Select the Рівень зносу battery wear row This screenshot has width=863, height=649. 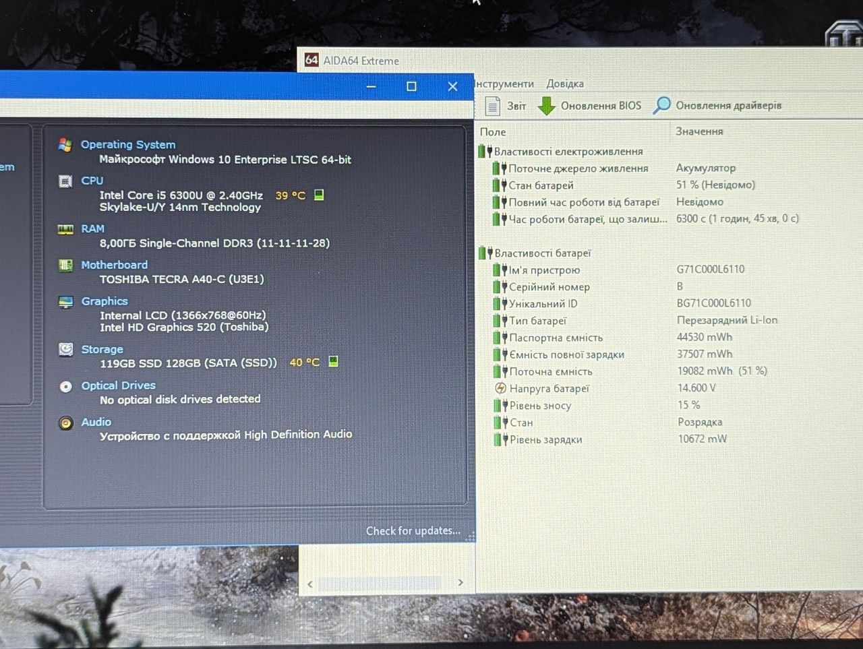pos(669,406)
